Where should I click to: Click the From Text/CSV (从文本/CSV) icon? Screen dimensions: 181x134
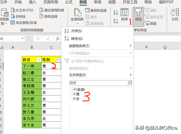[13, 10]
